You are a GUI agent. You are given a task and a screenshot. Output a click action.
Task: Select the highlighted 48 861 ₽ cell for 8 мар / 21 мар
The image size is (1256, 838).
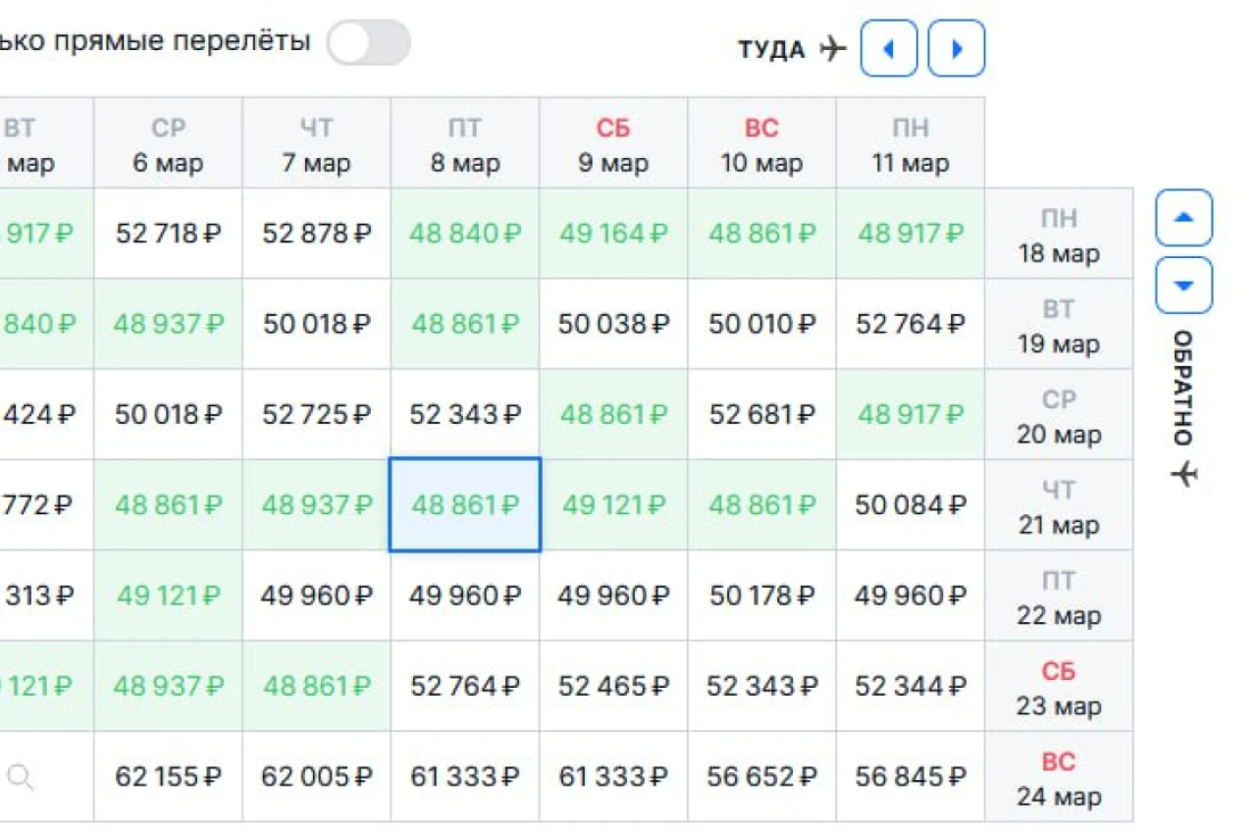tap(465, 505)
